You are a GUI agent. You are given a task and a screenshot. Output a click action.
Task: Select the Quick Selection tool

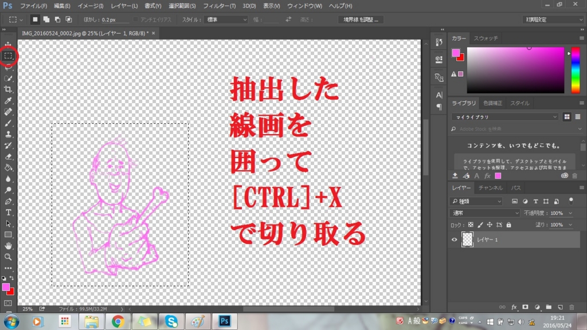(8, 78)
